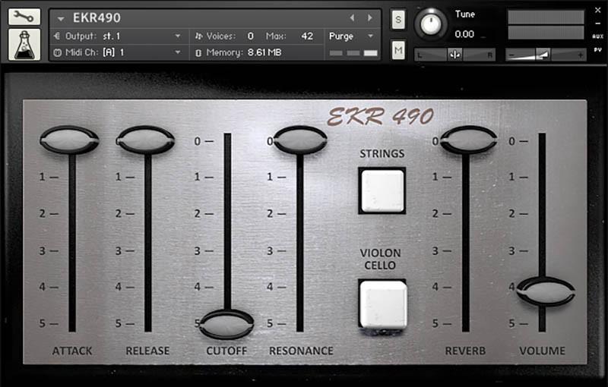Image resolution: width=608 pixels, height=387 pixels.
Task: Click the Tune knob
Action: pyautogui.click(x=431, y=24)
